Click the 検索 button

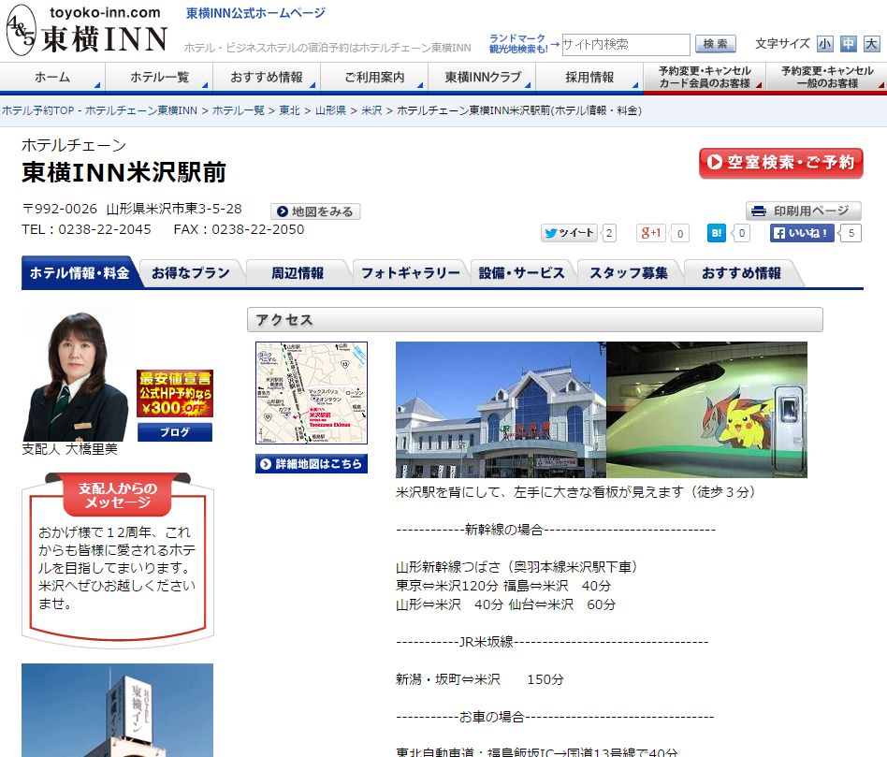(x=715, y=44)
